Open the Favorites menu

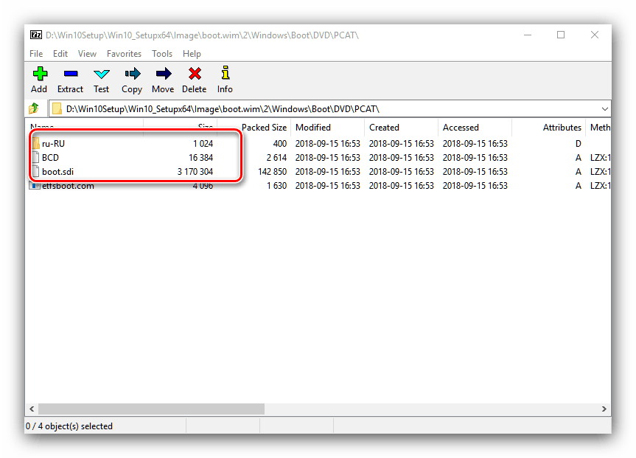[x=124, y=54]
